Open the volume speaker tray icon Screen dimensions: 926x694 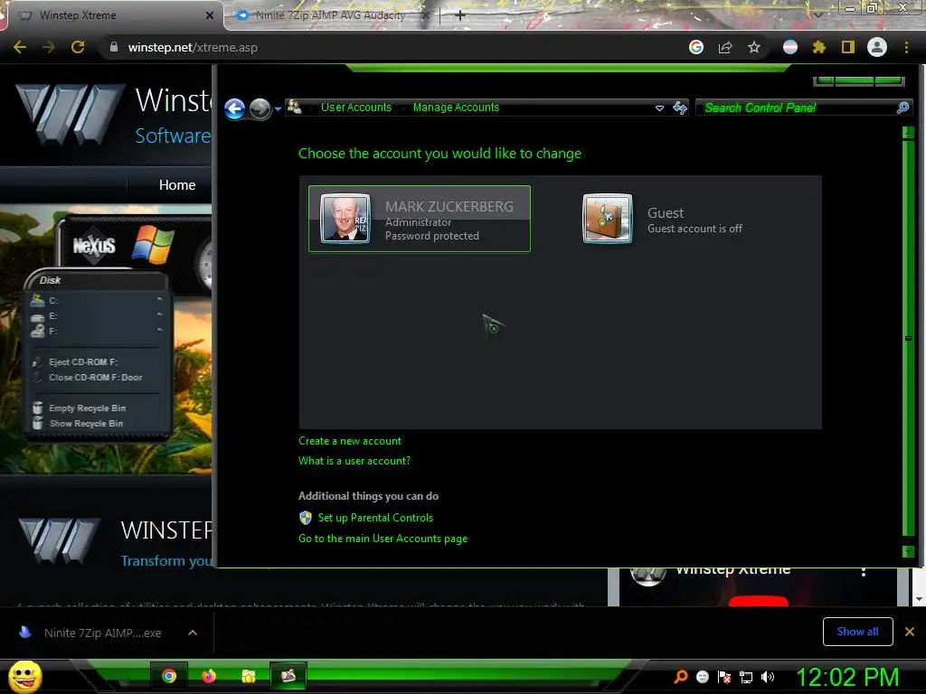[x=768, y=677]
